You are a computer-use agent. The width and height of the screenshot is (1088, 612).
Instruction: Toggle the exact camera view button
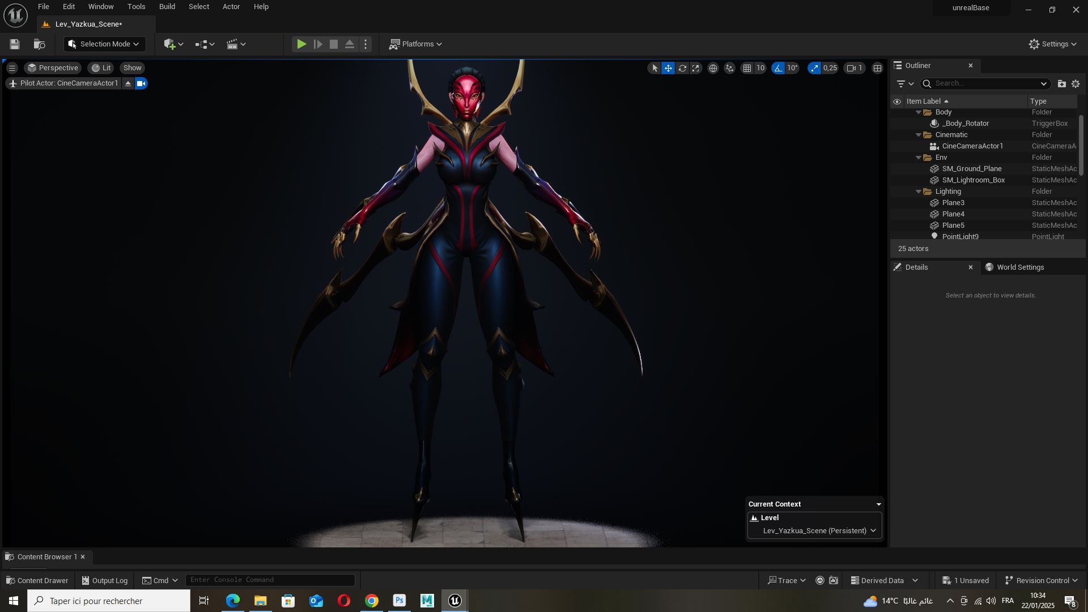(x=141, y=83)
